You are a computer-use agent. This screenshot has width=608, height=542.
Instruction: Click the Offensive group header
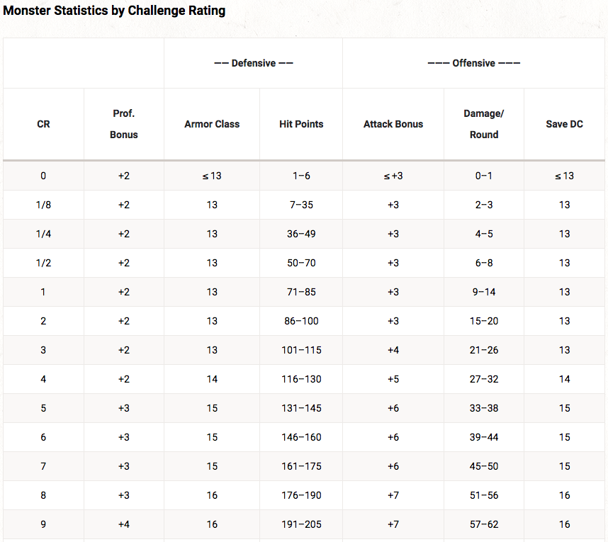tap(473, 63)
